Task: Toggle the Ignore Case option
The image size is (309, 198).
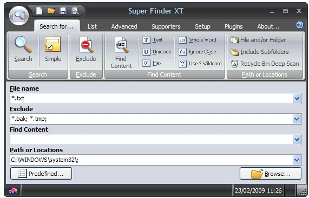Action: [x=198, y=52]
